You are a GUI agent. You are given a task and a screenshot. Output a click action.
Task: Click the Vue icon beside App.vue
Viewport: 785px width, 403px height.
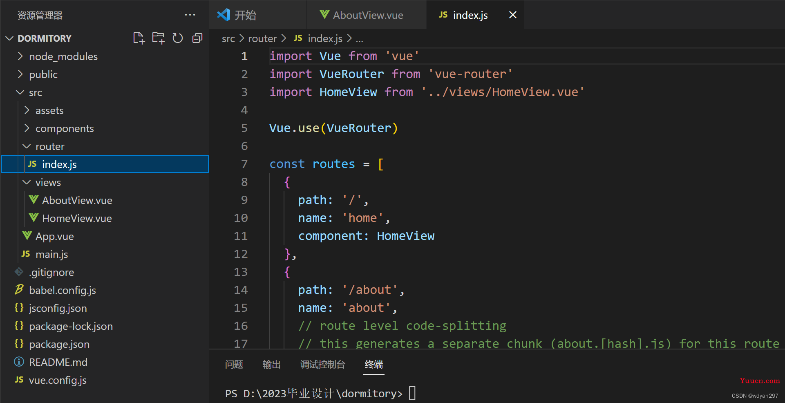(x=27, y=235)
